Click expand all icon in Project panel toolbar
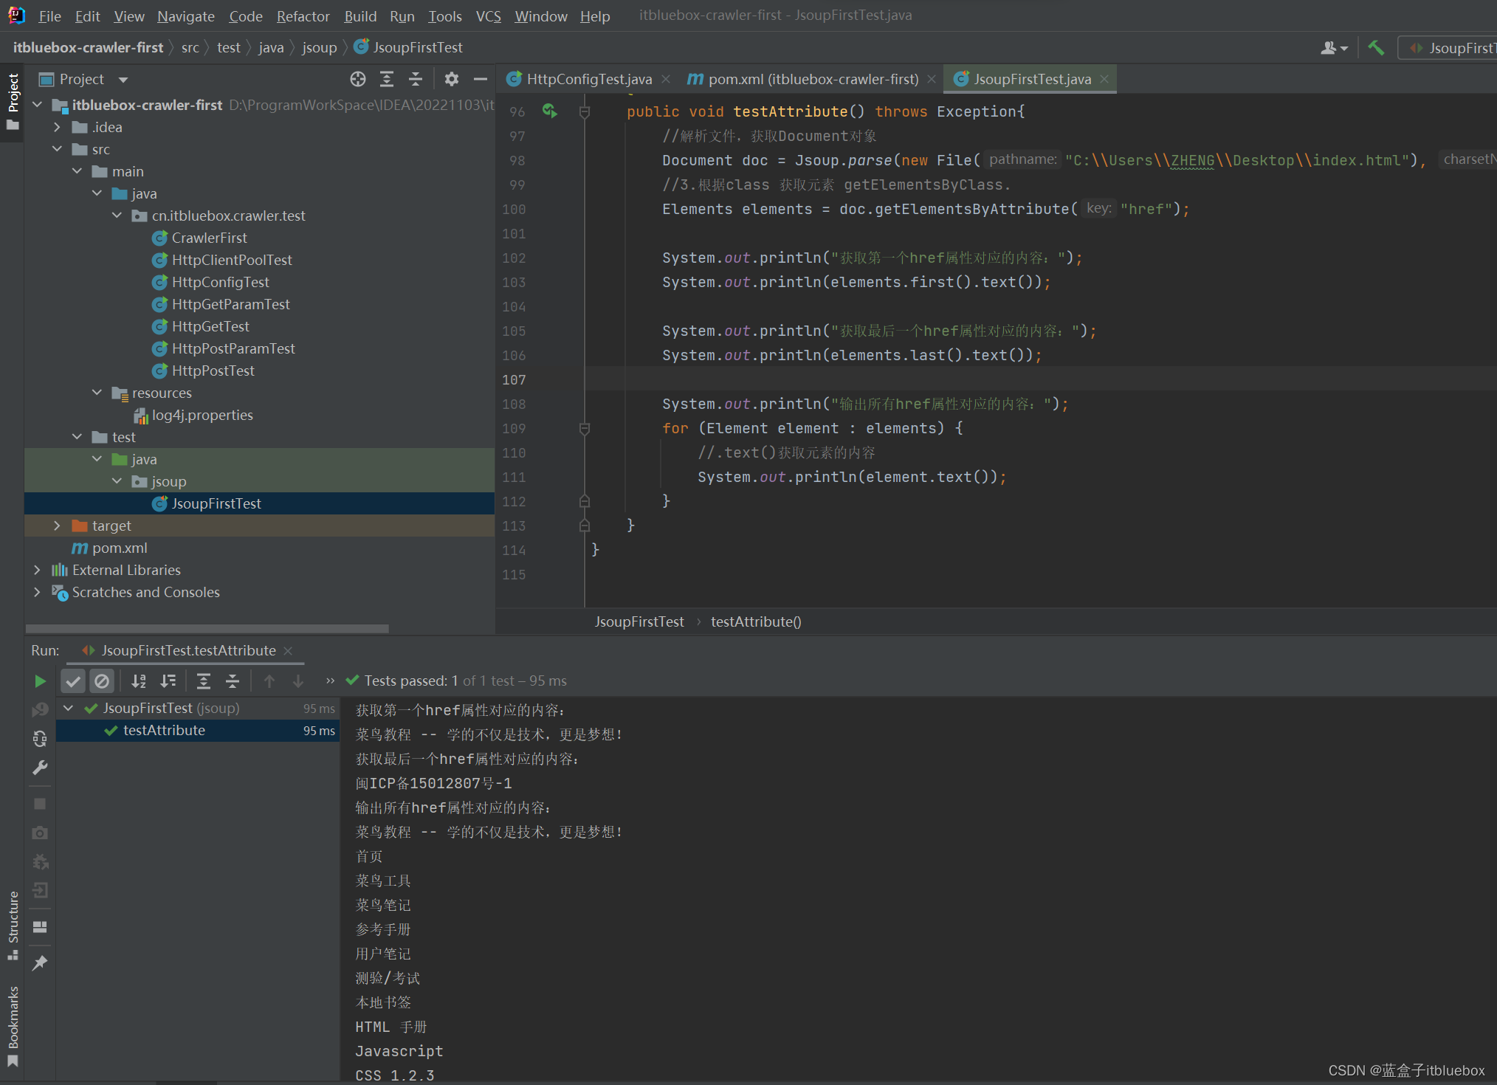The image size is (1497, 1085). [x=386, y=79]
